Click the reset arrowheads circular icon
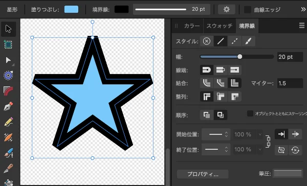This screenshot has width=307, height=186. tap(295, 150)
